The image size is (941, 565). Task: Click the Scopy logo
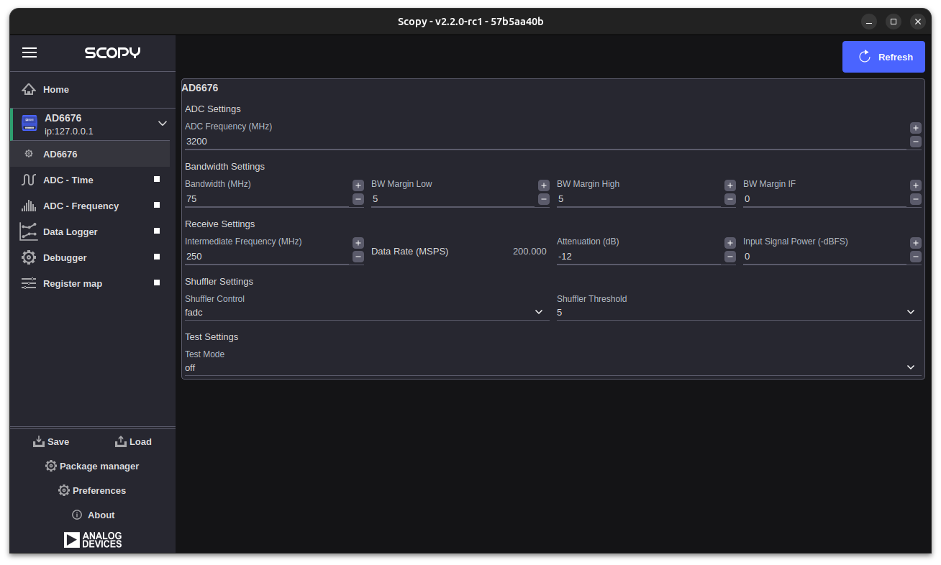112,52
